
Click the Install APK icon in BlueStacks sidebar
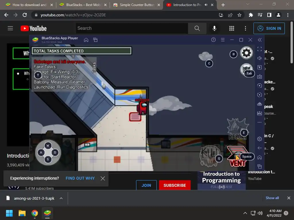point(260,113)
